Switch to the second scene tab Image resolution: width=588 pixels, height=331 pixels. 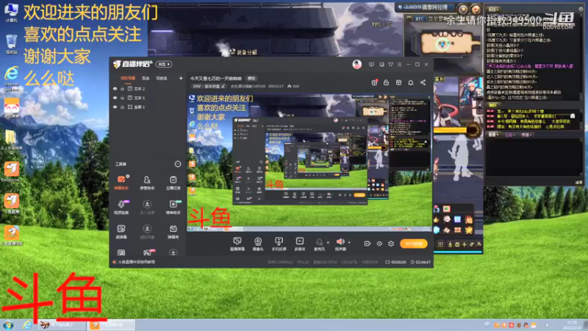pos(146,78)
